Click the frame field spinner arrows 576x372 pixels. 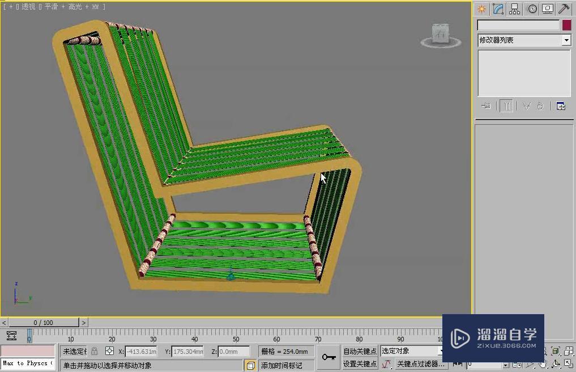coord(506,365)
